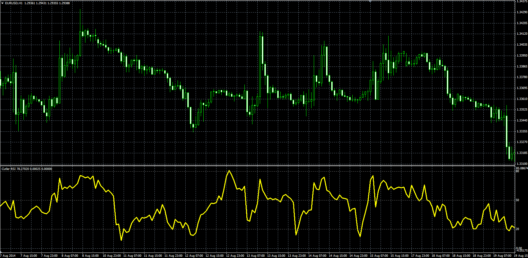Click the 15 Aug 07:00 time label
The image size is (528, 258).
(379, 256)
